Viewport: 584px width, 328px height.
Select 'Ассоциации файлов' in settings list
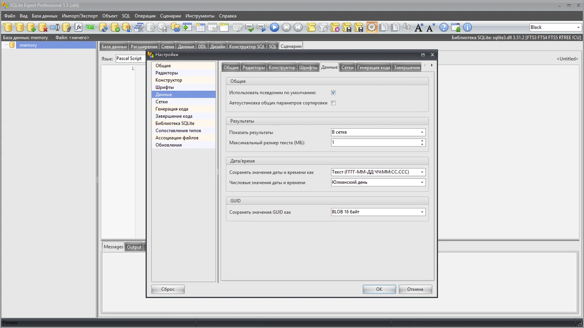click(183, 138)
